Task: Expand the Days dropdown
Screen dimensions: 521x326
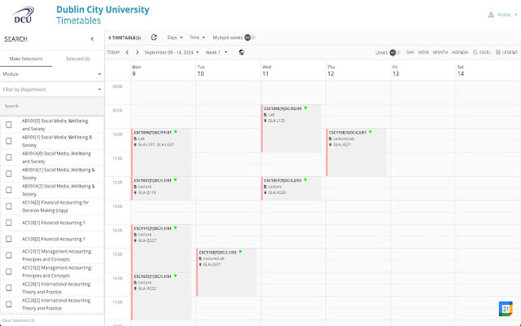Action: 175,37
